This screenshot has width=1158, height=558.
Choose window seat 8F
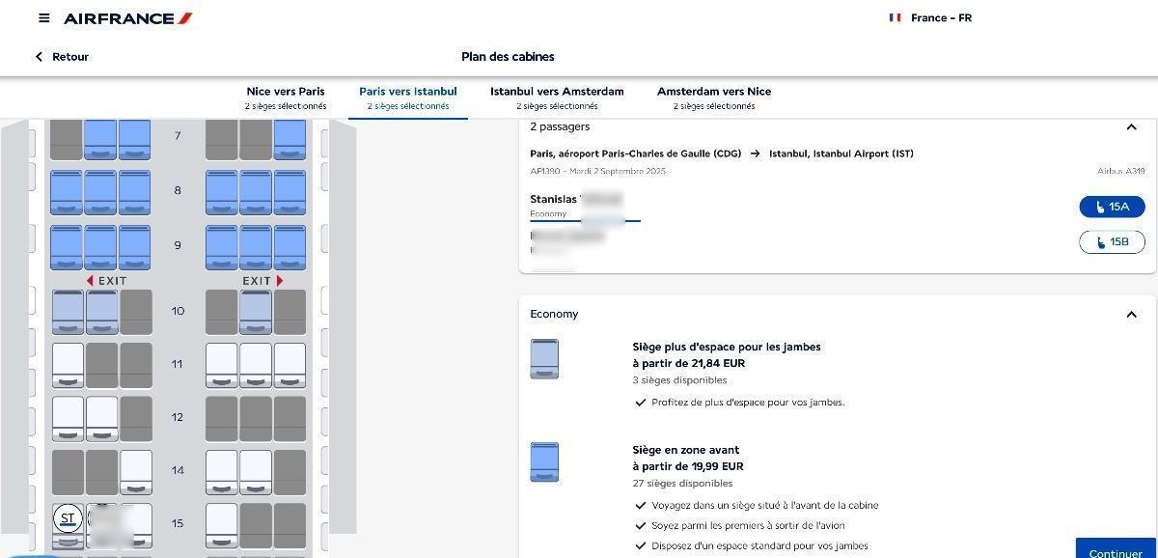(289, 192)
